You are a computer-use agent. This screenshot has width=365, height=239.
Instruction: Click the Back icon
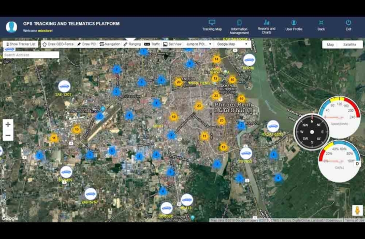point(321,25)
